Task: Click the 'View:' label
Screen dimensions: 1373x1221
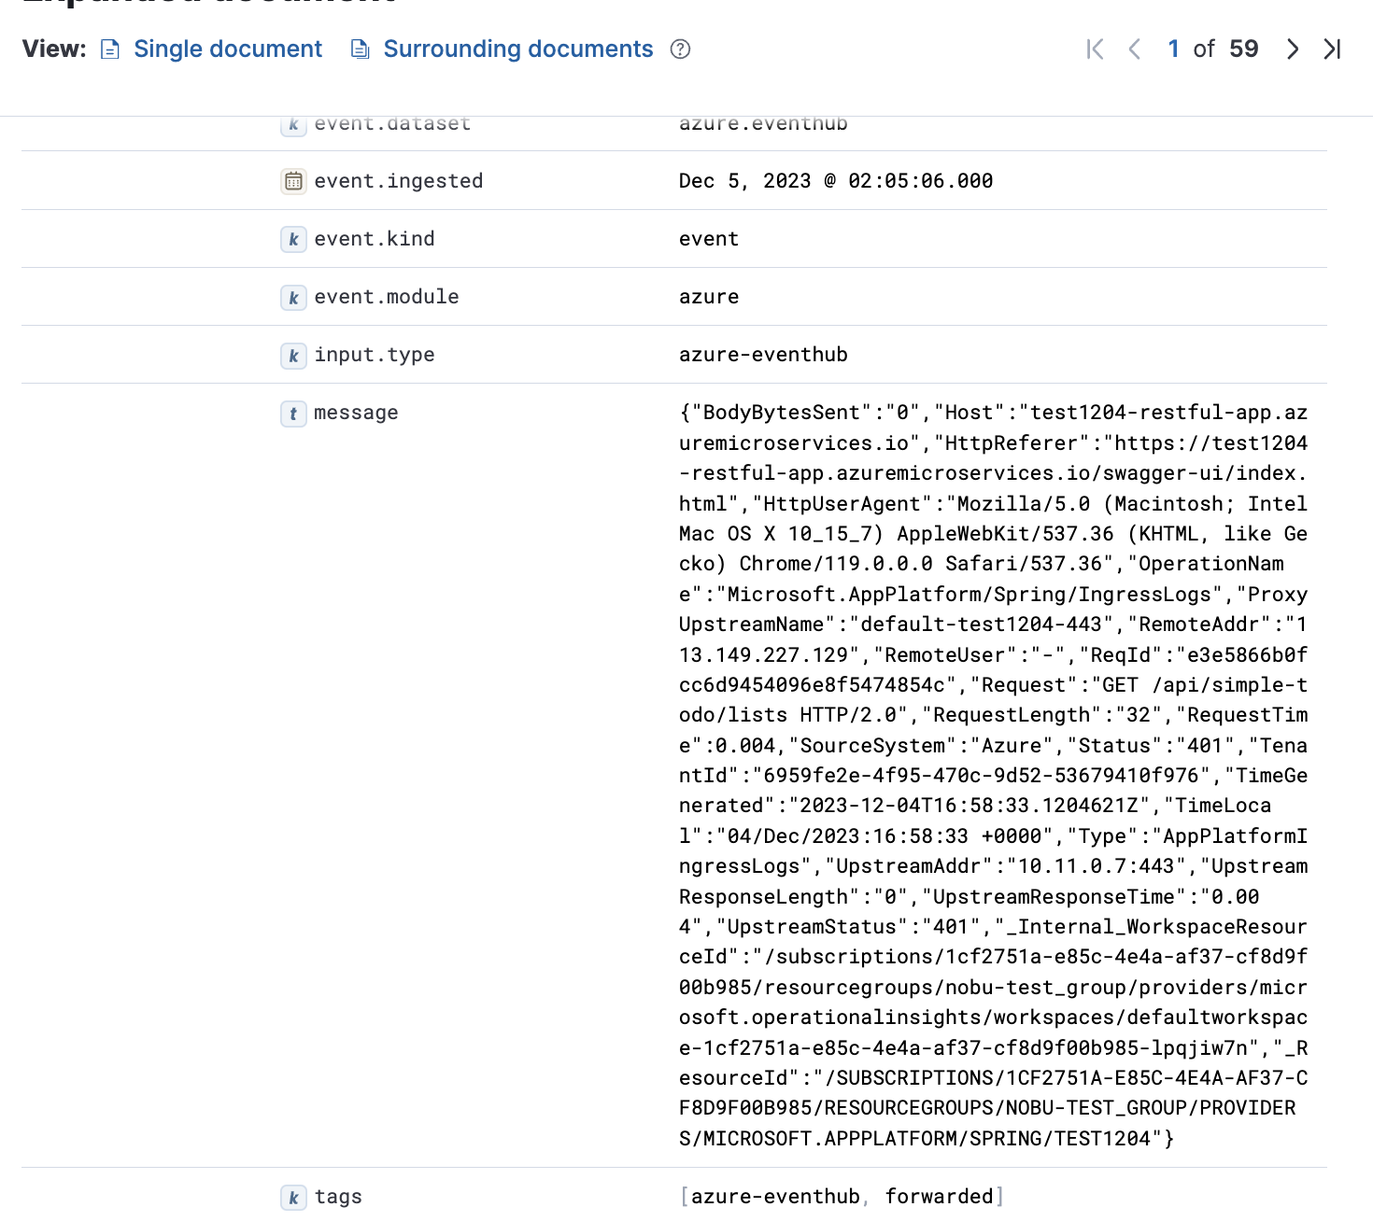Action: (x=54, y=49)
